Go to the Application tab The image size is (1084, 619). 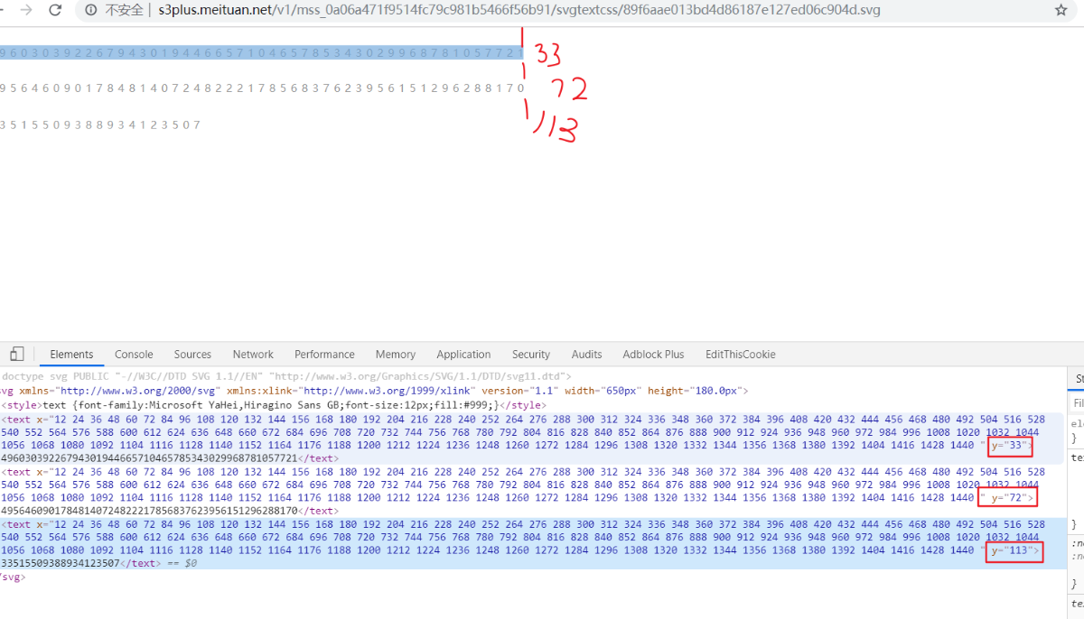tap(463, 355)
